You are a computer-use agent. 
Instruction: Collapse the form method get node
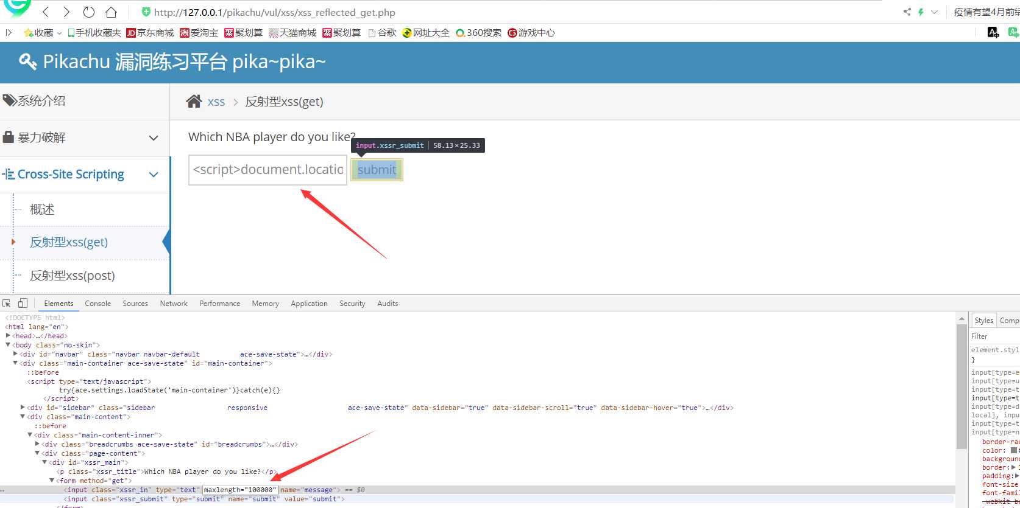(x=52, y=481)
